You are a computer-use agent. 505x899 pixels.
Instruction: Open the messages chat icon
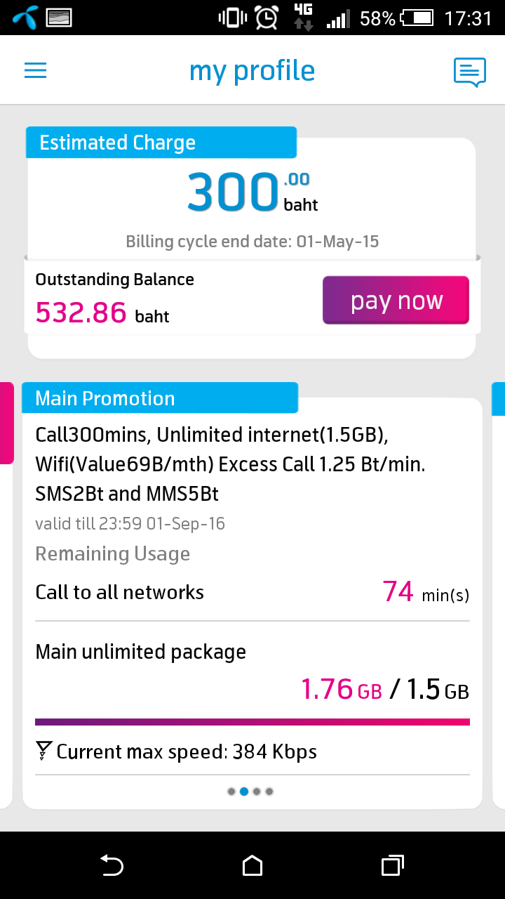[x=469, y=72]
